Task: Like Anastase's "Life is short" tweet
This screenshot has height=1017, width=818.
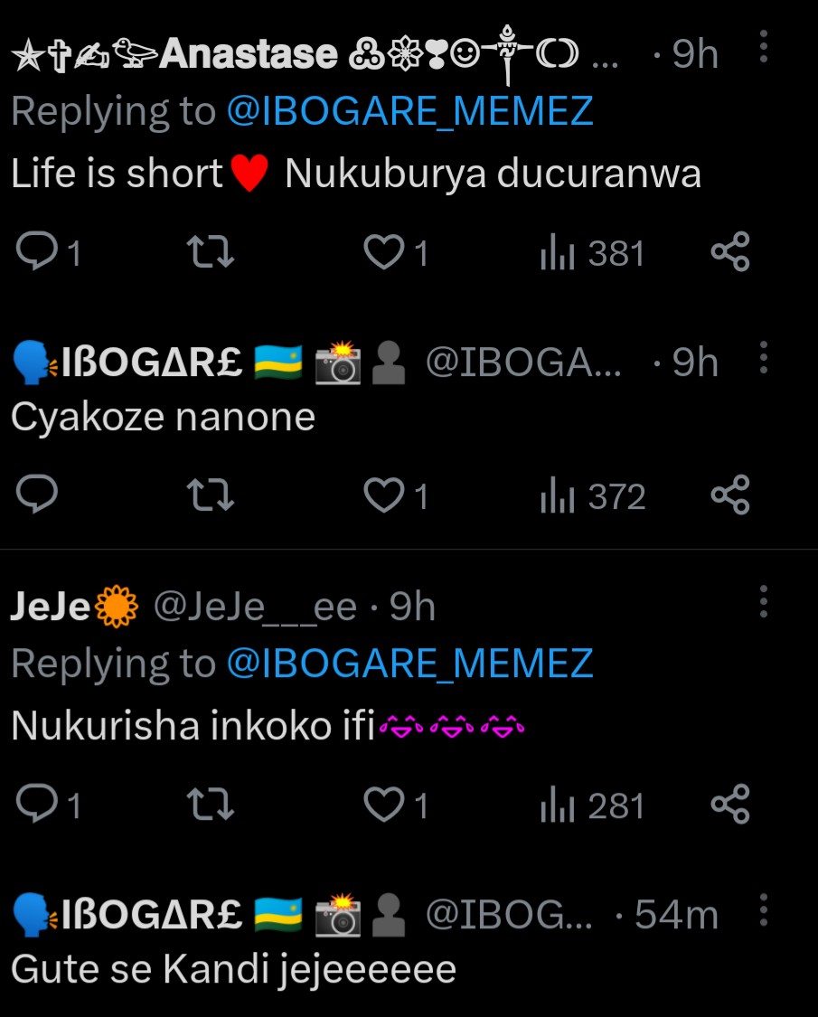Action: click(383, 252)
